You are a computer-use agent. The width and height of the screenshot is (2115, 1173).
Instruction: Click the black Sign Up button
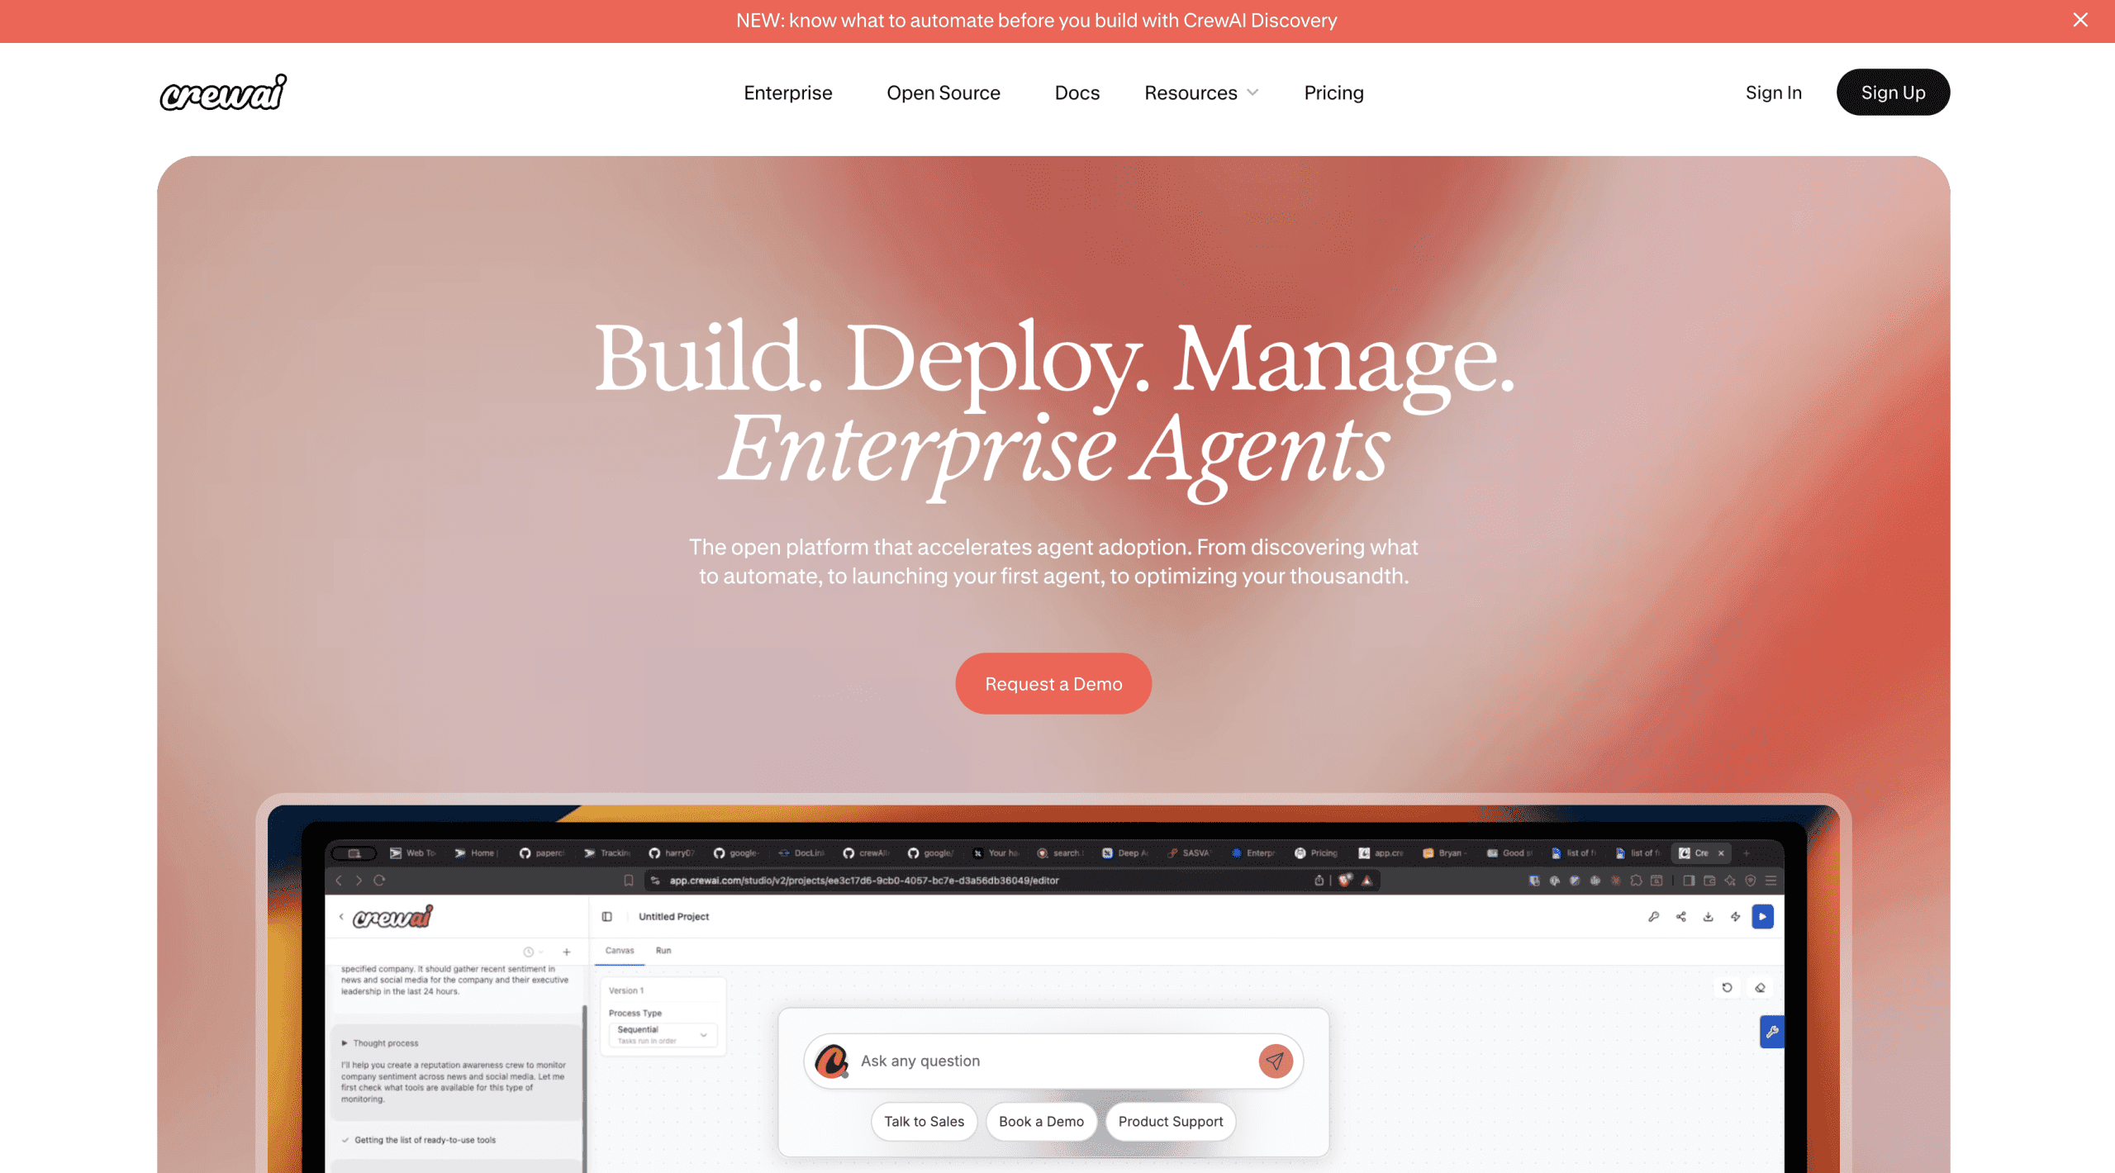click(1893, 93)
